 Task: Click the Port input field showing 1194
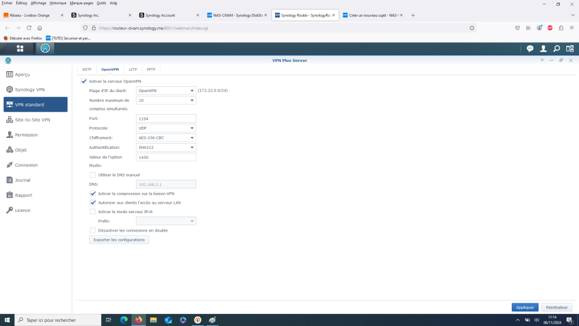point(166,118)
